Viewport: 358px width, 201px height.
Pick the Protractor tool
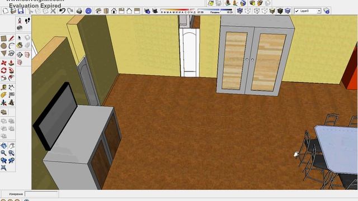(4, 95)
